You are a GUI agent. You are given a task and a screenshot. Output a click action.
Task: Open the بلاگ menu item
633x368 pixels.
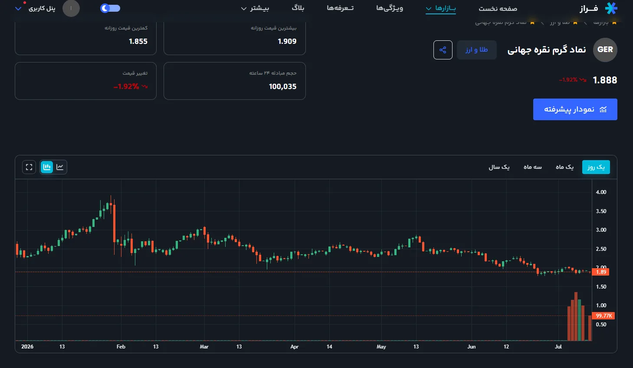[x=298, y=8]
